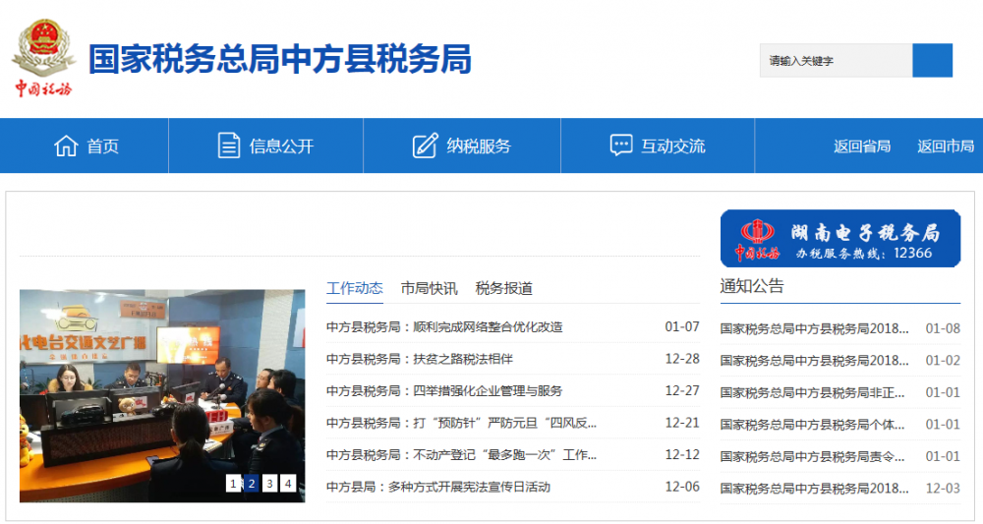Click the chat bubble icon beside 互动交流
Viewport: 983px width, 524px height.
coord(620,146)
